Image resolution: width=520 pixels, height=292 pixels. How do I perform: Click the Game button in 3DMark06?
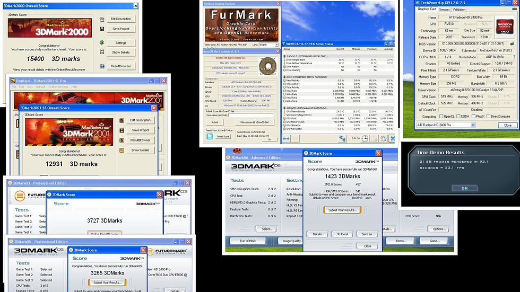coord(435,241)
